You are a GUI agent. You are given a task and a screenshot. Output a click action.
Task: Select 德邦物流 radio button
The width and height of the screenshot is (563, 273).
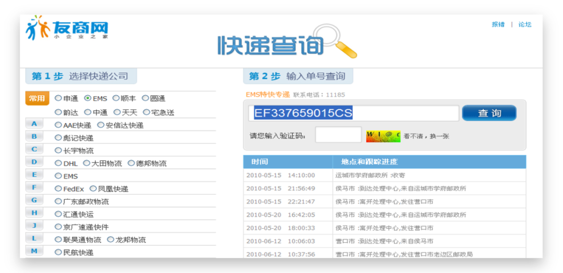(x=131, y=163)
